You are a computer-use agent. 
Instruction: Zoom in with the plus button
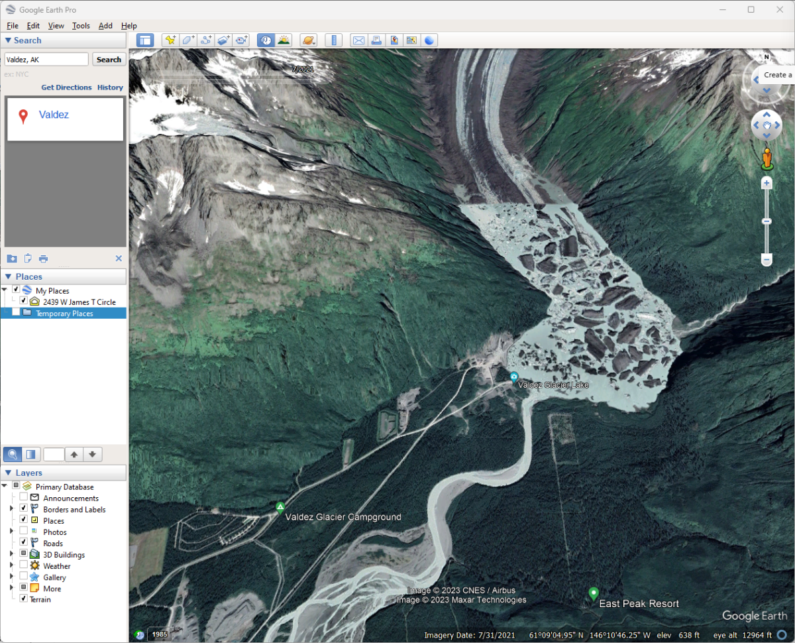click(x=767, y=182)
